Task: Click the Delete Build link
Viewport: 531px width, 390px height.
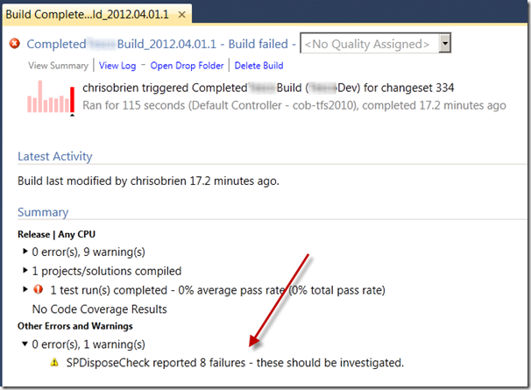Action: 258,66
